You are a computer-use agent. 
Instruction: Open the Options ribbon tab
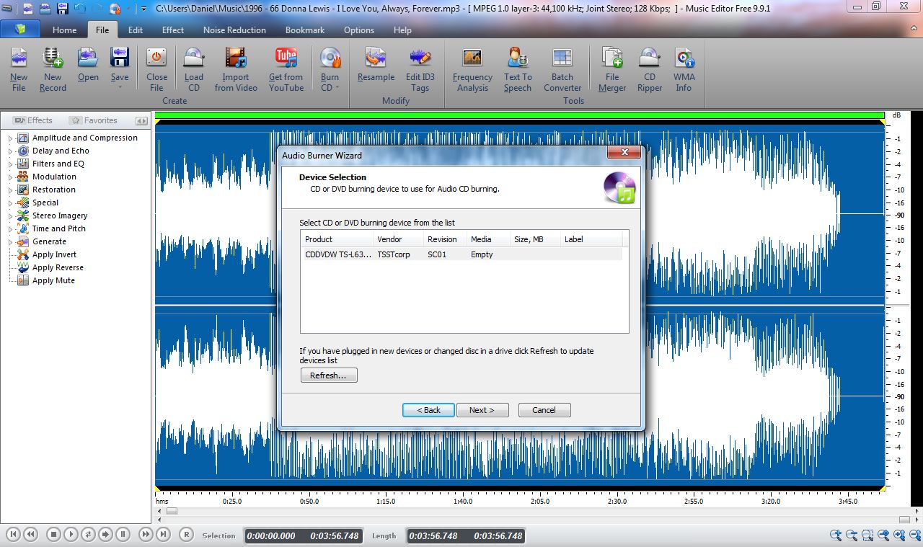(x=359, y=30)
